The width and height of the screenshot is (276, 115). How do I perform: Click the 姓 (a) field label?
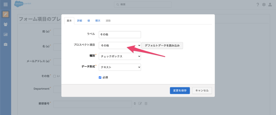pyautogui.click(x=46, y=32)
